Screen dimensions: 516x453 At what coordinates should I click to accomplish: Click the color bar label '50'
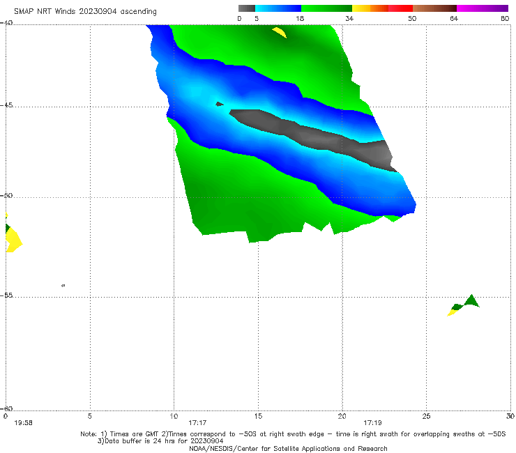[x=412, y=19]
